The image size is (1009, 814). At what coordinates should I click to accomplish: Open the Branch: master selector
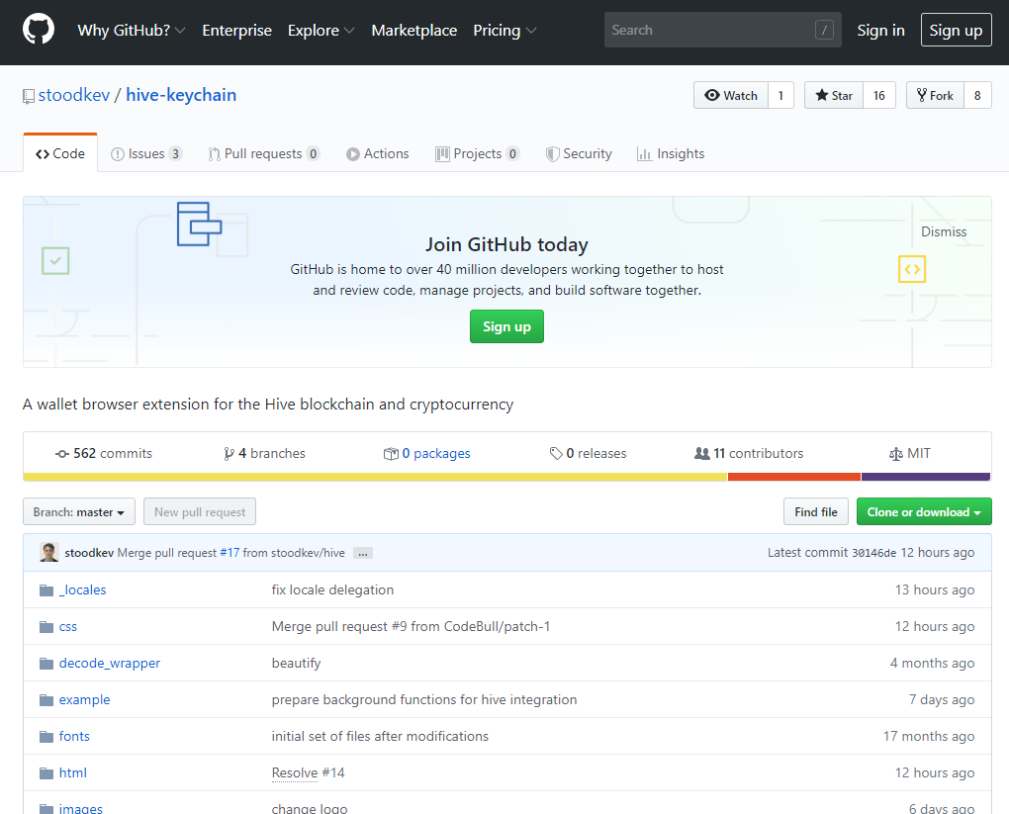(79, 511)
